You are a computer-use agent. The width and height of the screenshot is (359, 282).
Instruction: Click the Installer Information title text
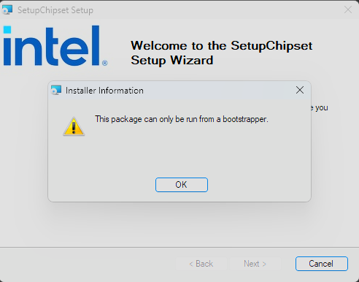(x=104, y=91)
